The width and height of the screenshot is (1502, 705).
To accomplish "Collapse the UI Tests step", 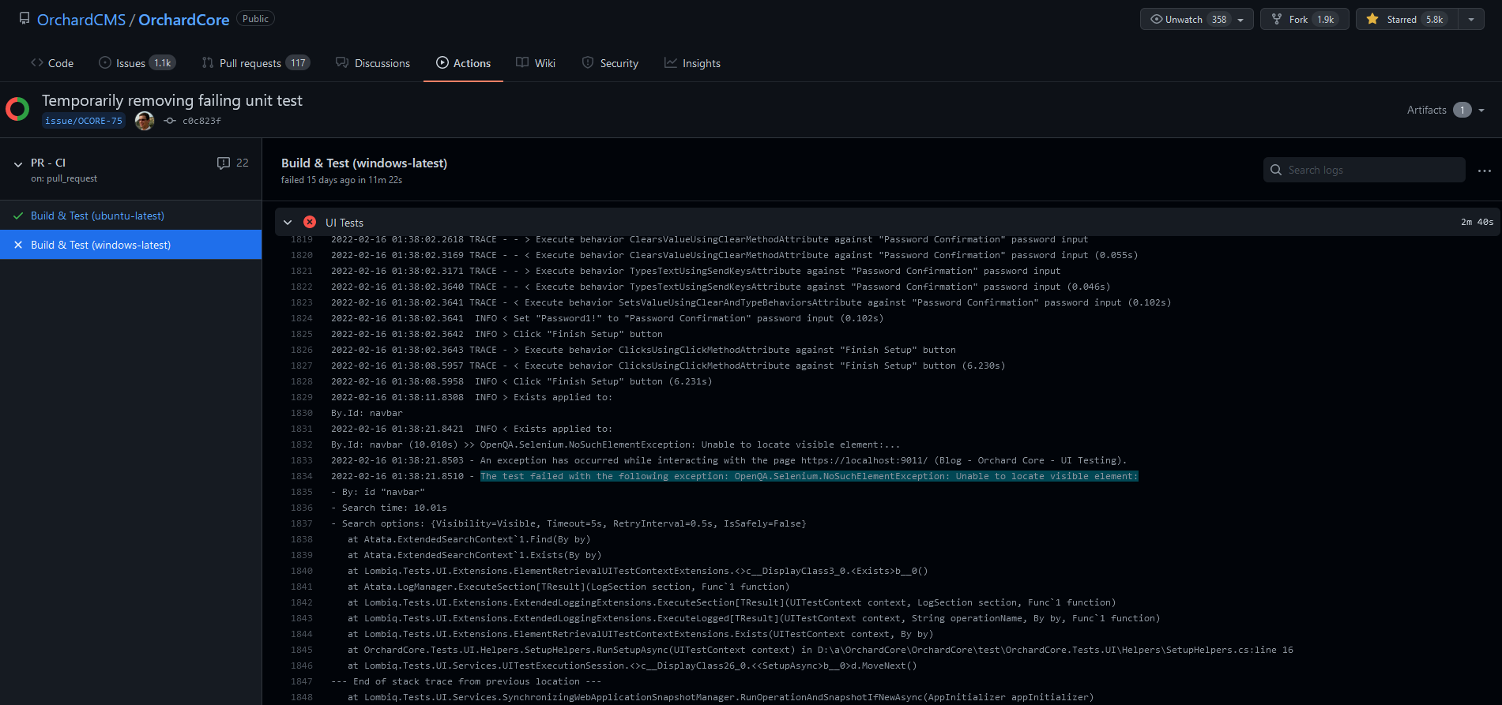I will click(288, 223).
